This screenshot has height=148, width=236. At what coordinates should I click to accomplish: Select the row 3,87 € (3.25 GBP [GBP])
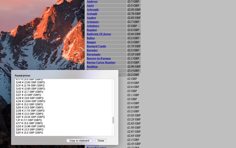pyautogui.click(x=30, y=117)
